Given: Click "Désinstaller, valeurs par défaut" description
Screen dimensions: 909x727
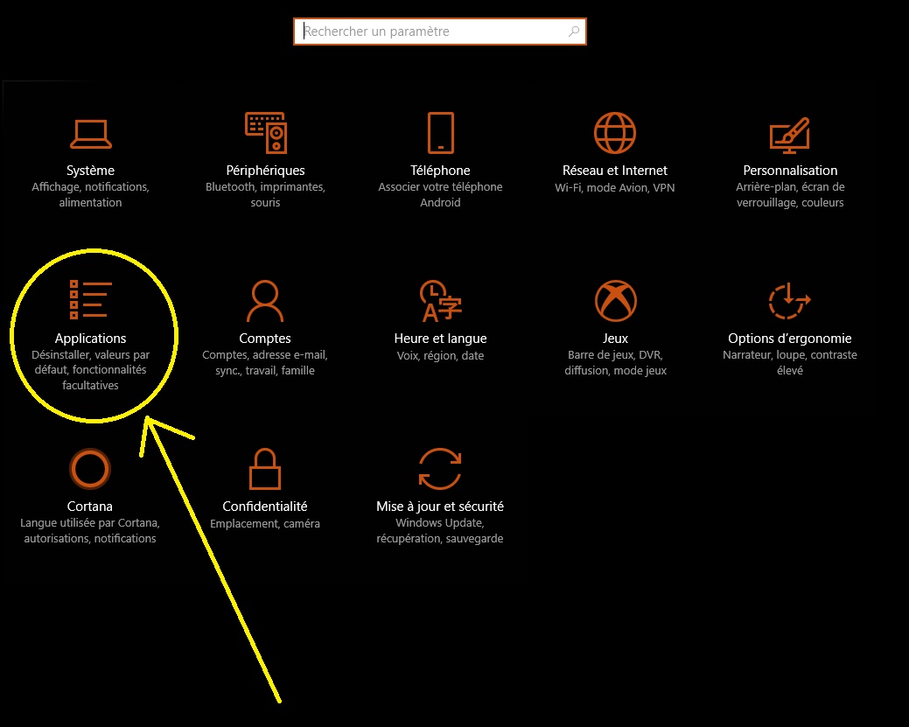Looking at the screenshot, I should (x=90, y=370).
